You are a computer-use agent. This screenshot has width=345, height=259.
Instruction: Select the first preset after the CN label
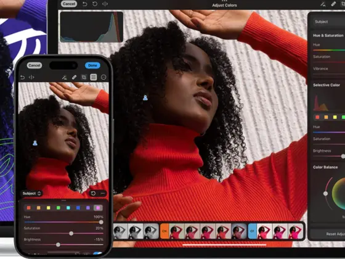coord(177,231)
